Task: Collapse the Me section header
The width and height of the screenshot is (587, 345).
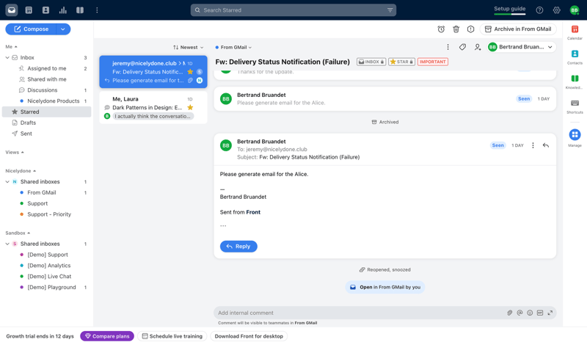Action: (x=11, y=46)
